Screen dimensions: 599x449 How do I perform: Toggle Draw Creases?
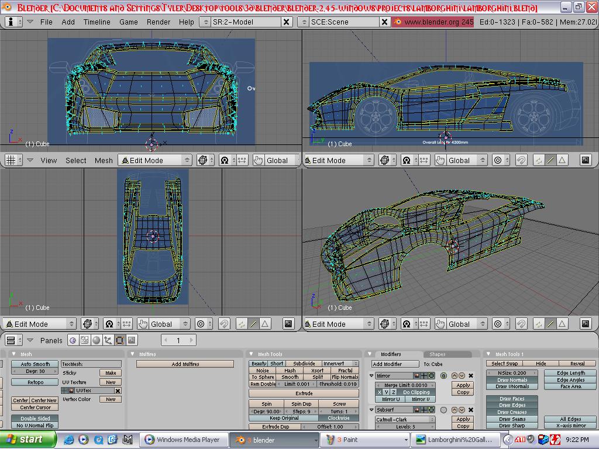point(512,412)
